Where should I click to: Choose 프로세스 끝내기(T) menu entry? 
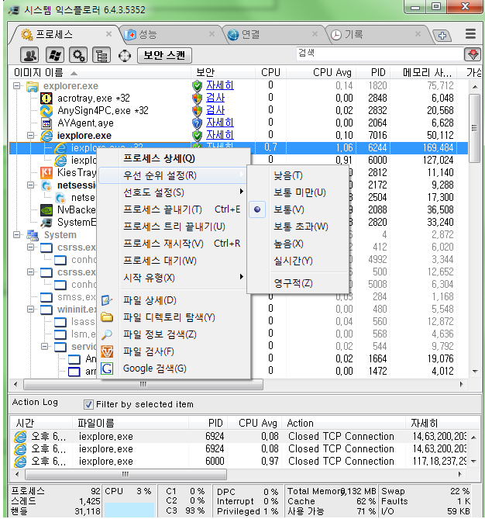pyautogui.click(x=174, y=209)
